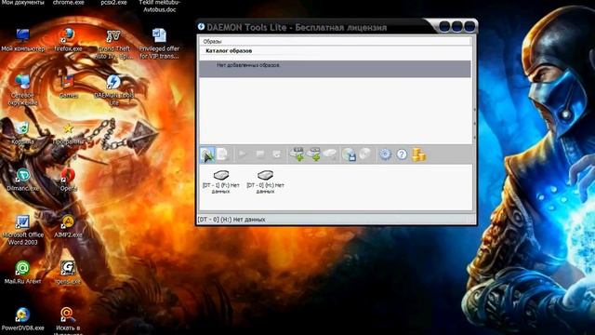This screenshot has width=595, height=335.
Task: Click the Remove Item page icon in toolbar
Action: [x=223, y=154]
